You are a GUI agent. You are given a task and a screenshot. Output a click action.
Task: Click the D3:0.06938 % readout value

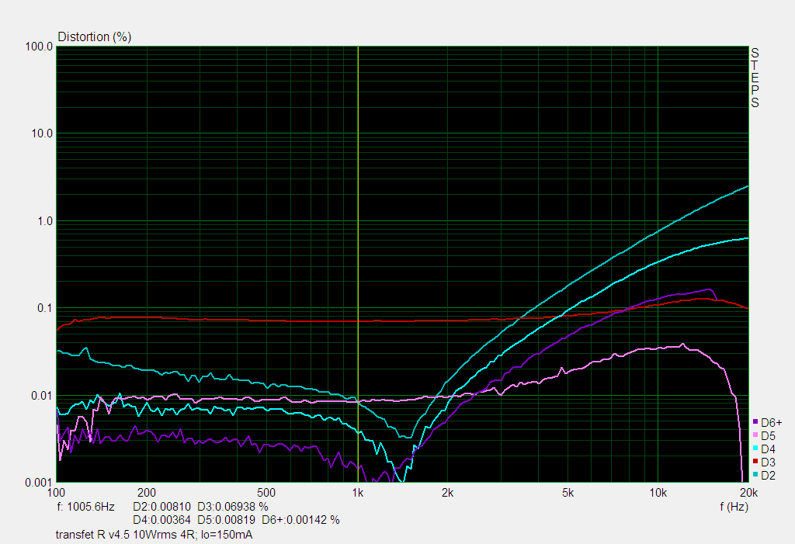pos(233,507)
